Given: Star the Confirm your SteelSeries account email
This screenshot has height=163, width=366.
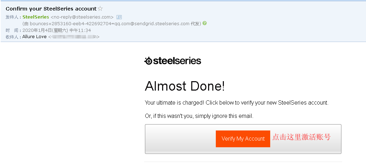Looking at the screenshot, I should click(x=100, y=8).
